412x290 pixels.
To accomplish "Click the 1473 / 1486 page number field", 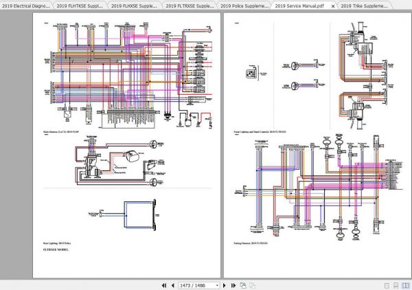I will click(194, 285).
